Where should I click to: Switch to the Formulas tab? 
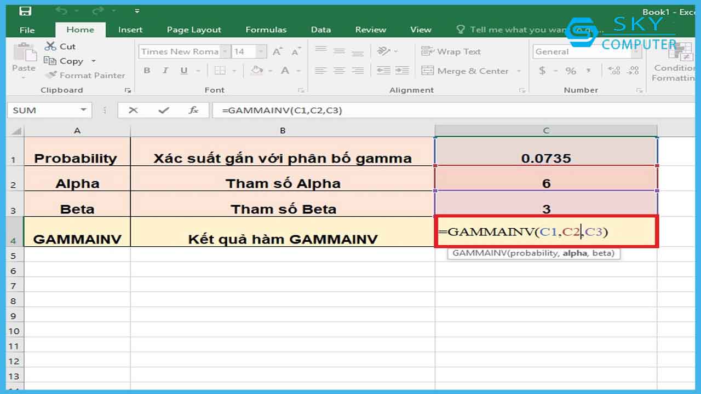[x=266, y=30]
